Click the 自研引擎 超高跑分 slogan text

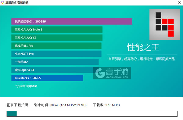[x=142, y=59]
